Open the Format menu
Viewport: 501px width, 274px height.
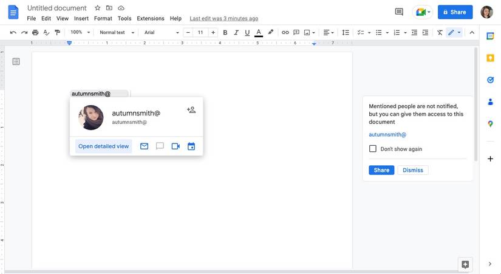(103, 19)
